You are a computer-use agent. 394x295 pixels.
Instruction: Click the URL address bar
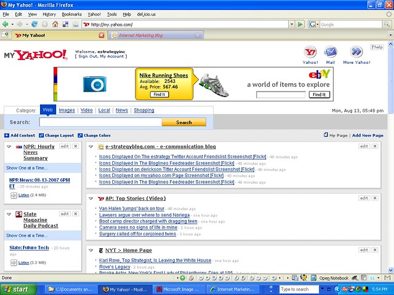[185, 25]
